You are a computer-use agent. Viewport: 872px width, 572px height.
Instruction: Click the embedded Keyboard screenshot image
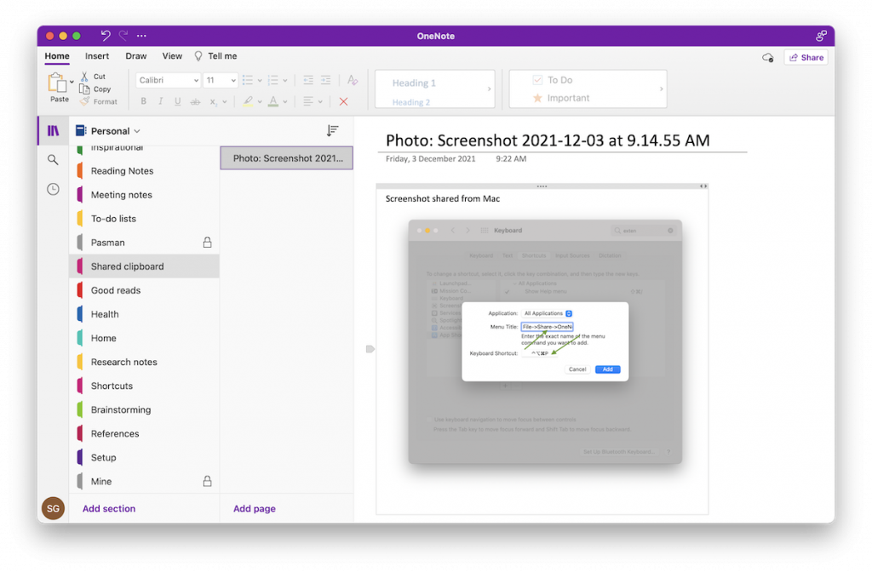545,342
